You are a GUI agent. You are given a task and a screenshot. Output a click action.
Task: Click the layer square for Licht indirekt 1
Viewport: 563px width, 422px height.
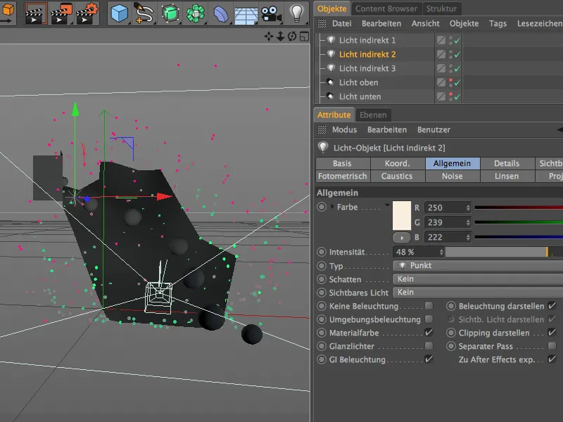click(441, 40)
